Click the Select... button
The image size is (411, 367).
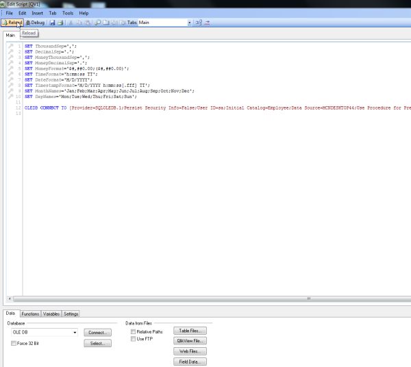[98, 344]
